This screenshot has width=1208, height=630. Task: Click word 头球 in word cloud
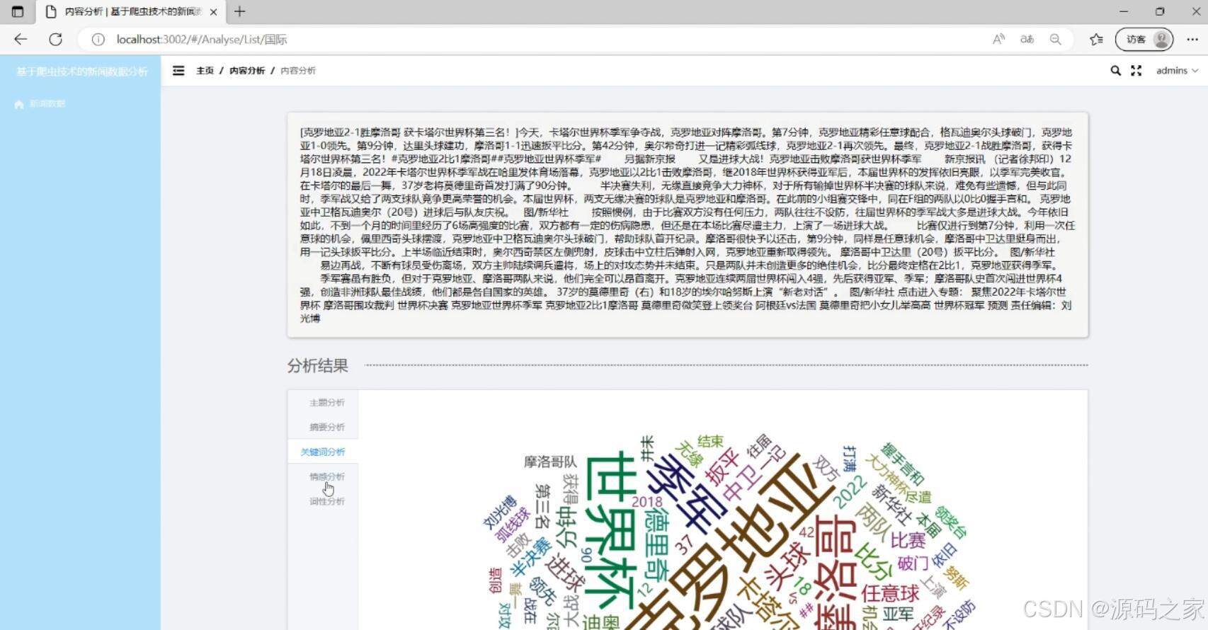click(787, 566)
